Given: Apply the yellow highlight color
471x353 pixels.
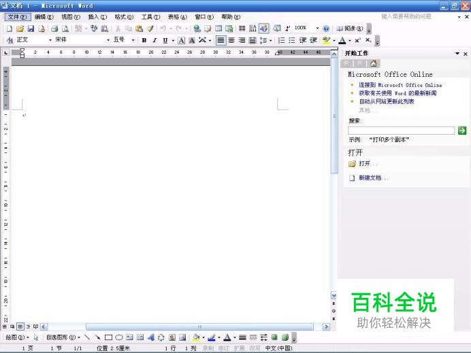Looking at the screenshot, I should (326, 40).
